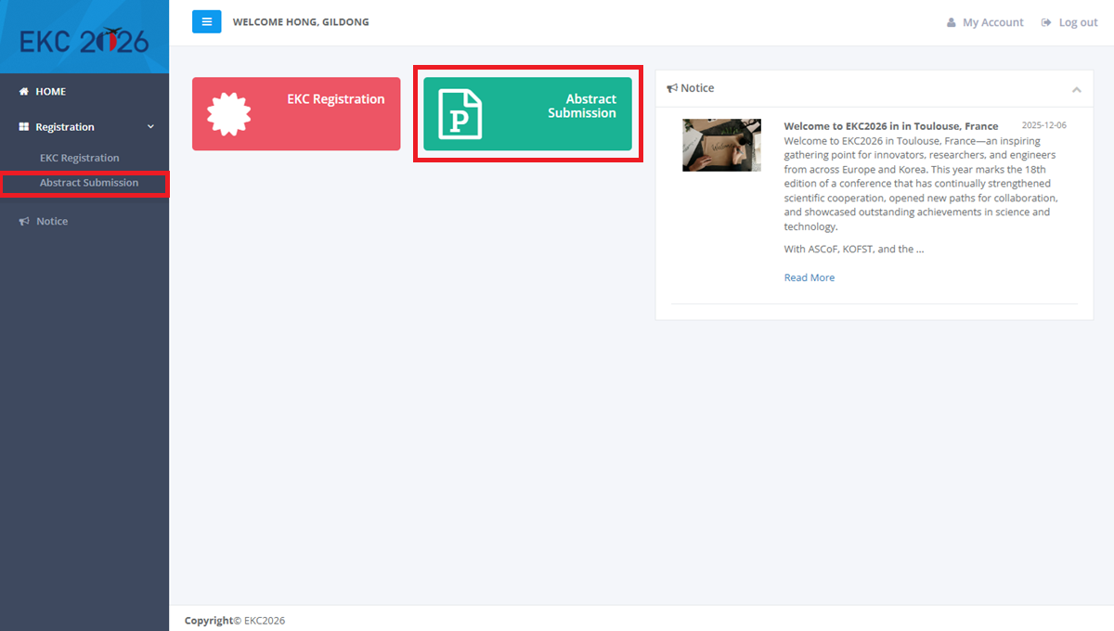The image size is (1114, 631).
Task: Click the document icon on Abstract Submission card
Action: [x=460, y=114]
